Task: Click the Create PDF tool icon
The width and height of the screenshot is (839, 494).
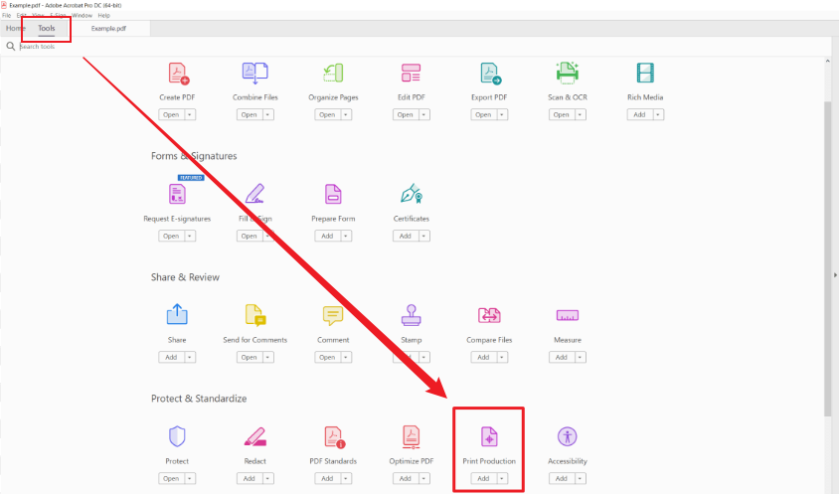Action: click(x=178, y=74)
